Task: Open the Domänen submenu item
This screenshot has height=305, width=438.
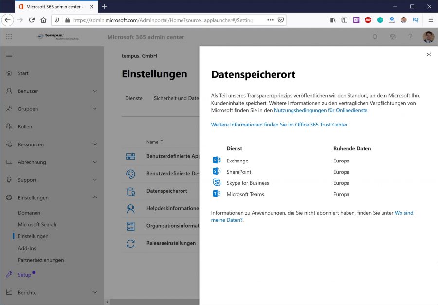Action: pyautogui.click(x=29, y=213)
